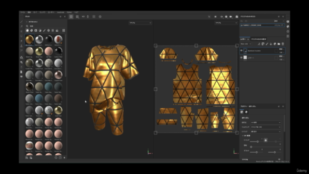Click the asset search field
This screenshot has width=309, height=174.
pos(45,26)
